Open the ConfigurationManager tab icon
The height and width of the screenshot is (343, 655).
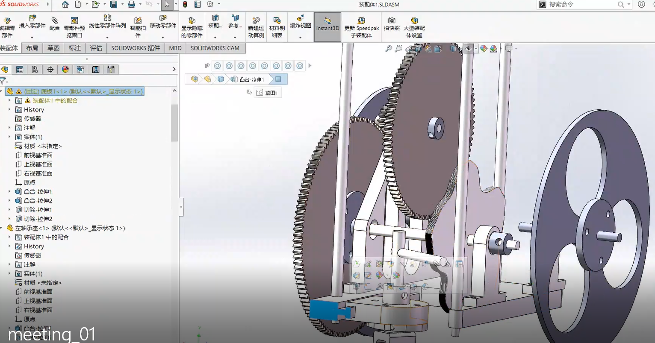coord(35,70)
